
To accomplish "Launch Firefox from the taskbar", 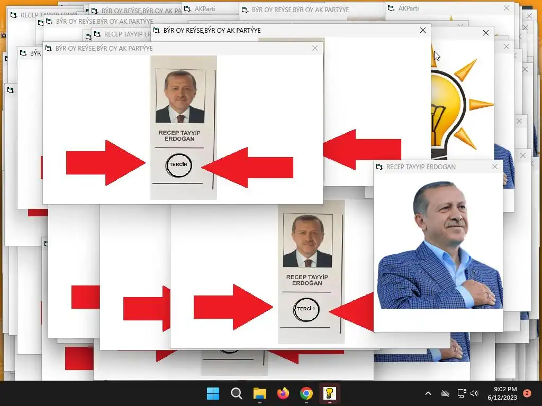I will pos(283,393).
